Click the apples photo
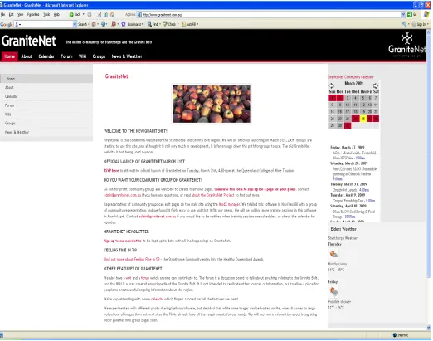Screen dimensions: 433x341 212,104
